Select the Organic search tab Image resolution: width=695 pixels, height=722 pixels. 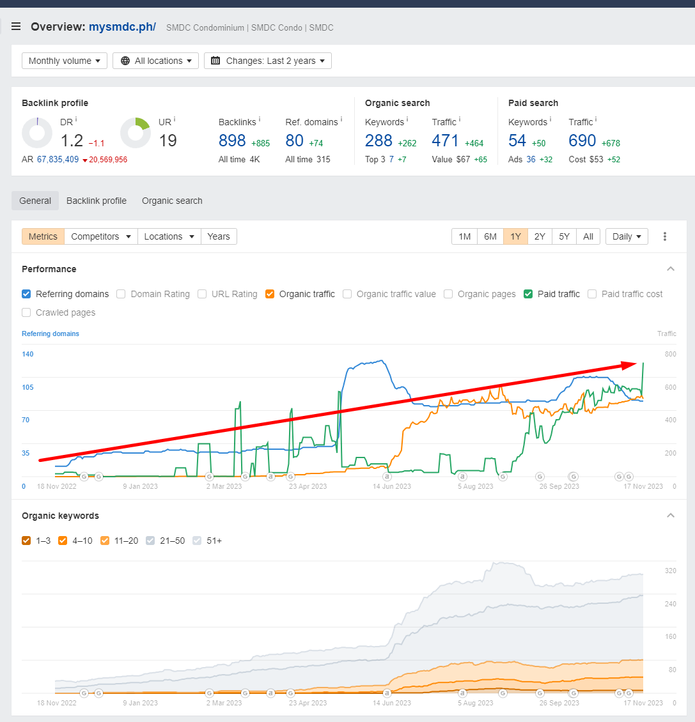(x=171, y=200)
